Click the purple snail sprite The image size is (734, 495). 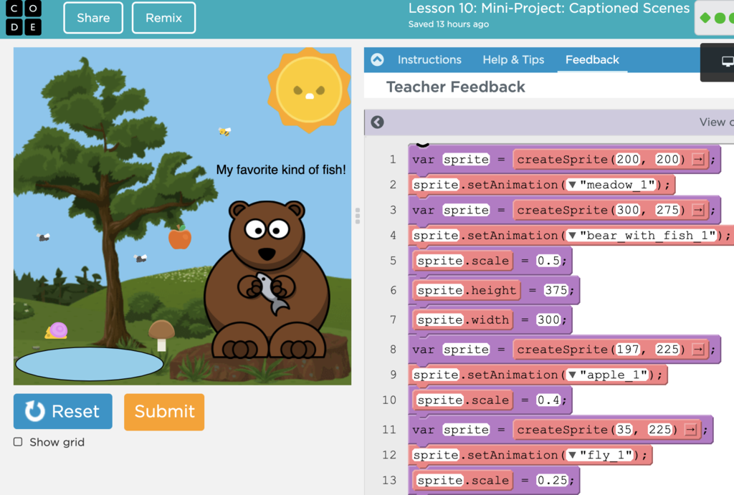point(57,331)
